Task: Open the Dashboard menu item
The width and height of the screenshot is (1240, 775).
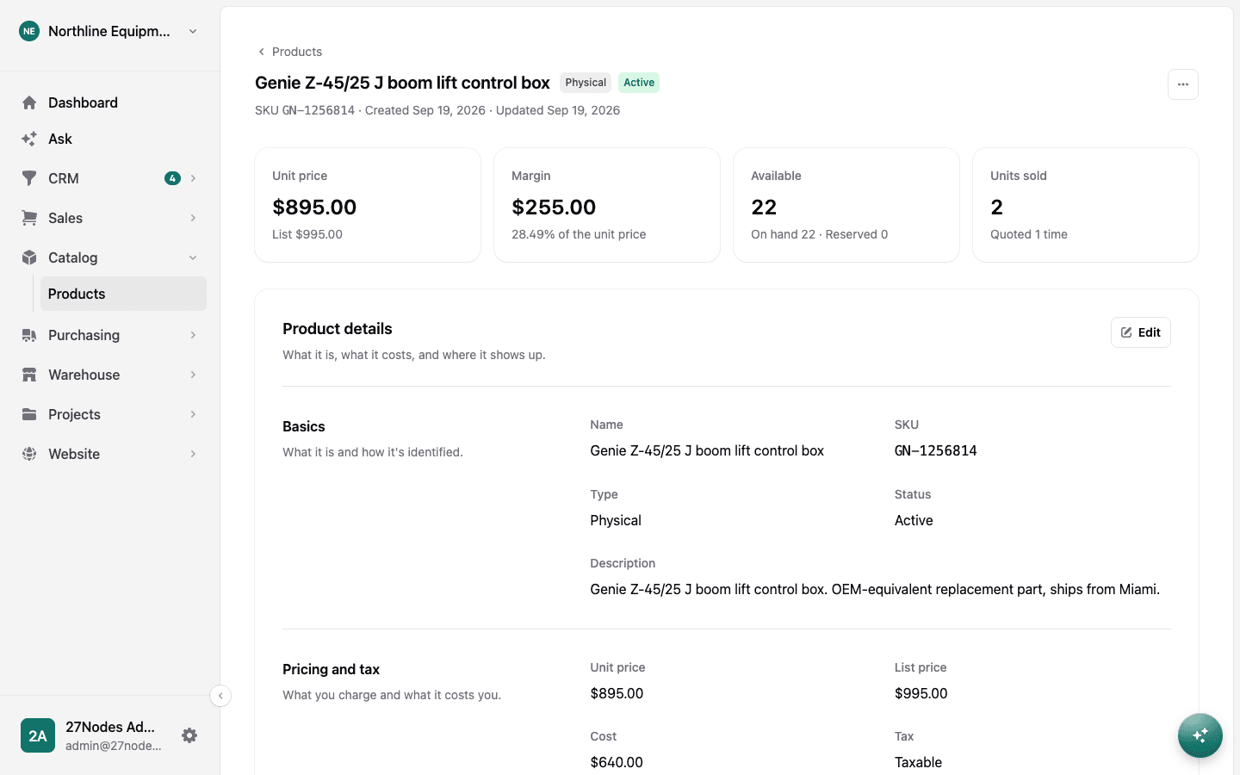Action: pyautogui.click(x=110, y=102)
